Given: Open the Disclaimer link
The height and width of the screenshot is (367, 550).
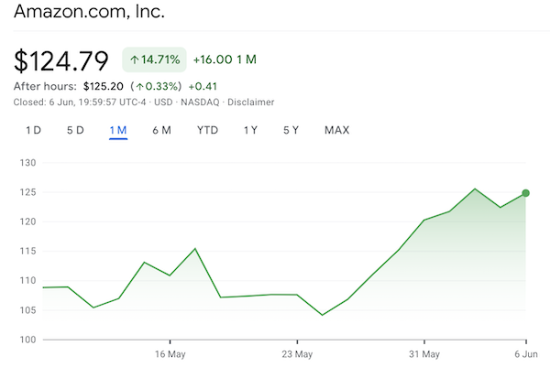Looking at the screenshot, I should pos(251,103).
